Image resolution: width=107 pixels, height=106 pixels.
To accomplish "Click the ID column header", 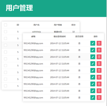I will [x=18, y=25].
